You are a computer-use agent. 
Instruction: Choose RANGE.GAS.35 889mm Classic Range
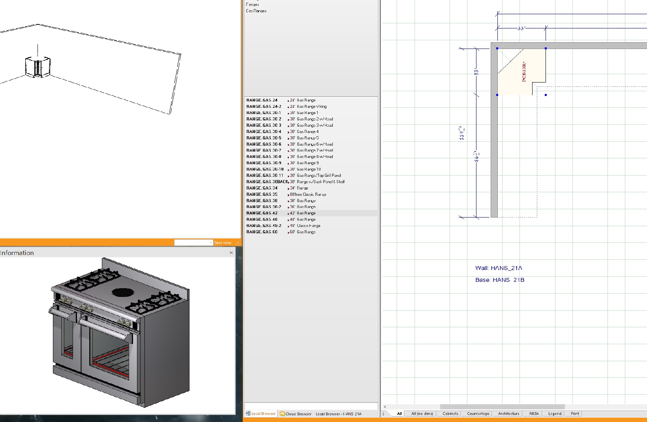pyautogui.click(x=262, y=194)
